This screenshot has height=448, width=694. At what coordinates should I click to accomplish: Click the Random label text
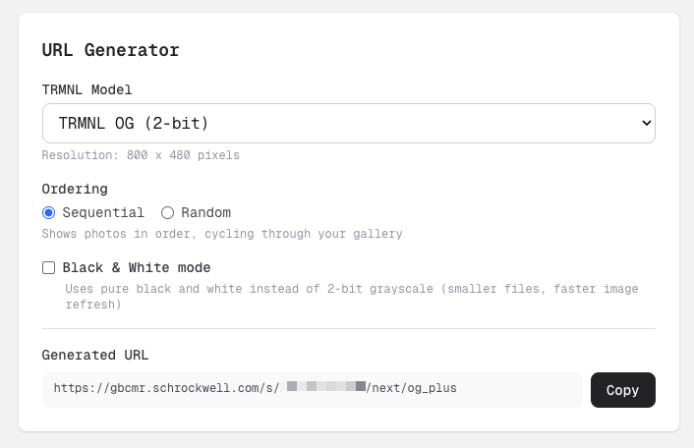click(205, 212)
